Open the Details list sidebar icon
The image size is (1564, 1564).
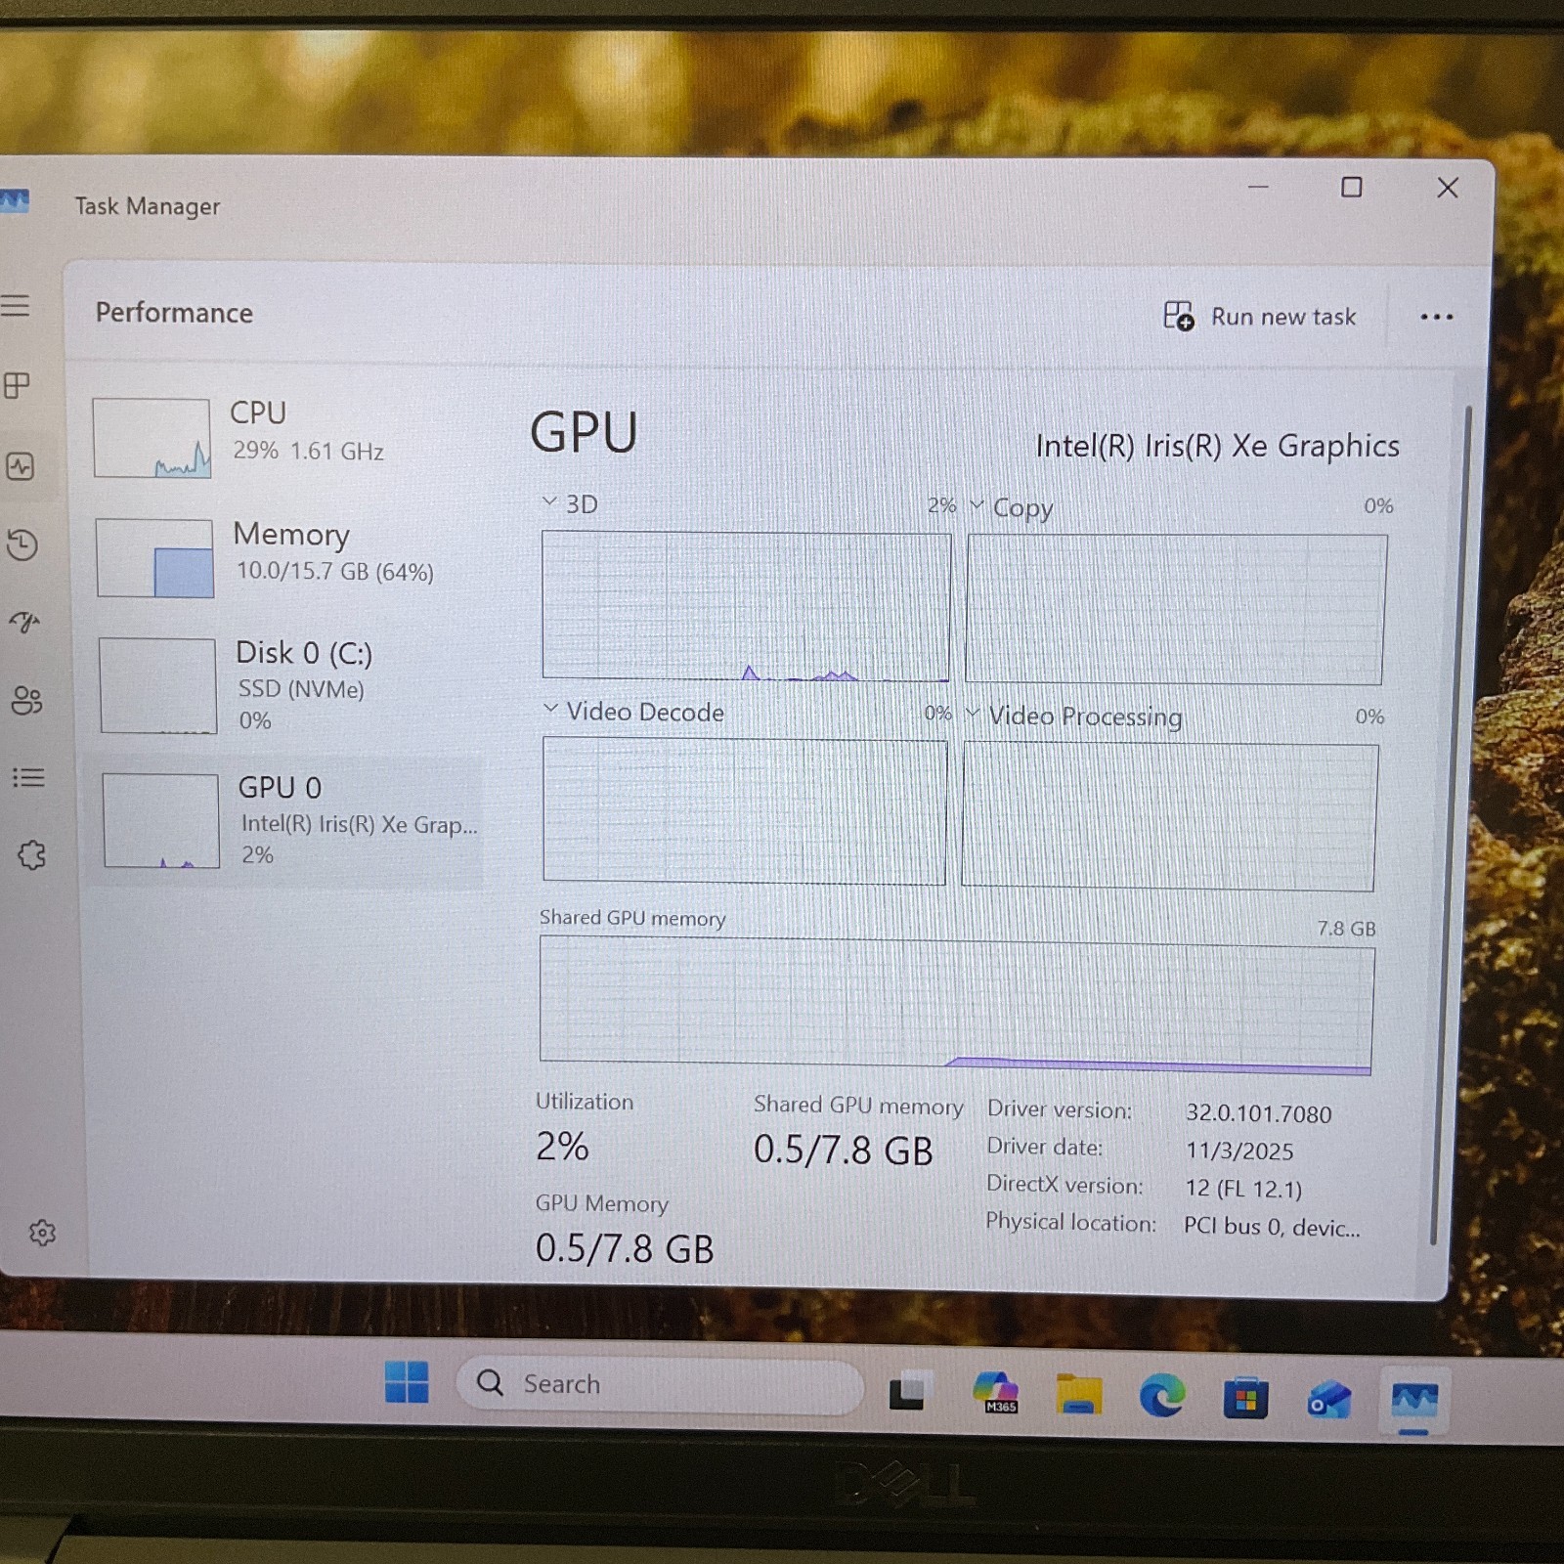coord(28,777)
